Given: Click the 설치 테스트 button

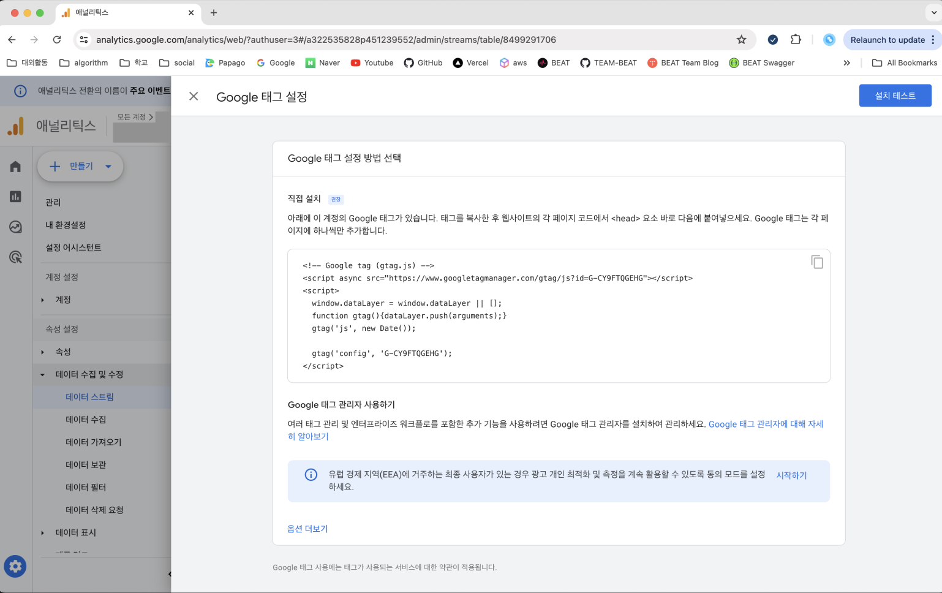Looking at the screenshot, I should (x=895, y=96).
